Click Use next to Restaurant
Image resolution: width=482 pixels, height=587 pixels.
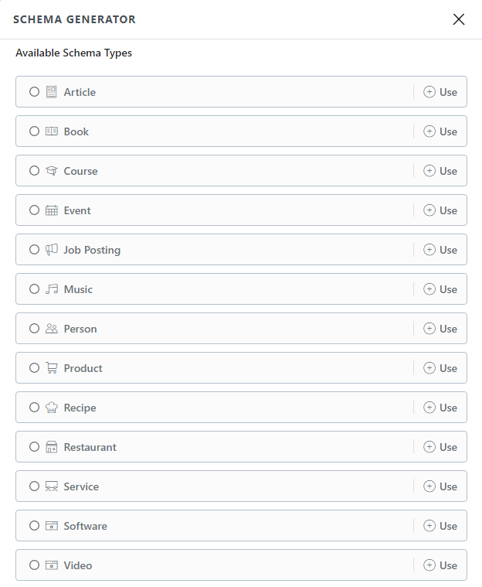click(x=440, y=447)
